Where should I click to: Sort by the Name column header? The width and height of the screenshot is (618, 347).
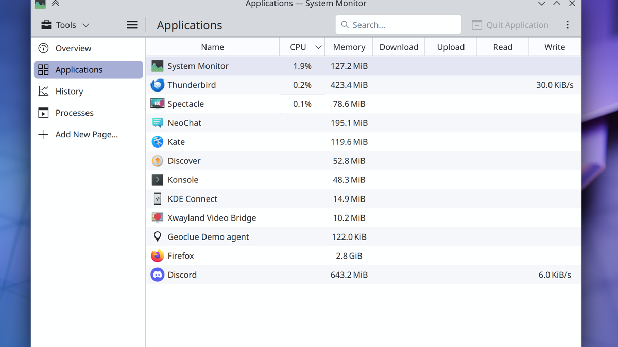pyautogui.click(x=213, y=47)
